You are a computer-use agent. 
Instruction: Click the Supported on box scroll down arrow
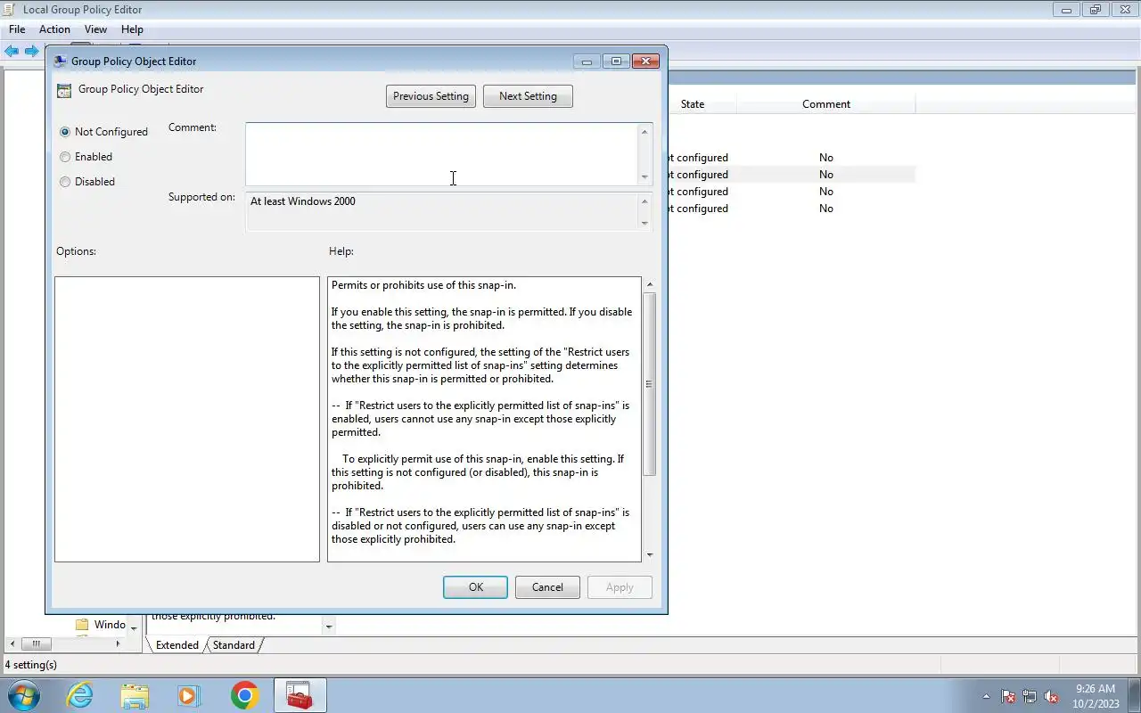click(644, 223)
